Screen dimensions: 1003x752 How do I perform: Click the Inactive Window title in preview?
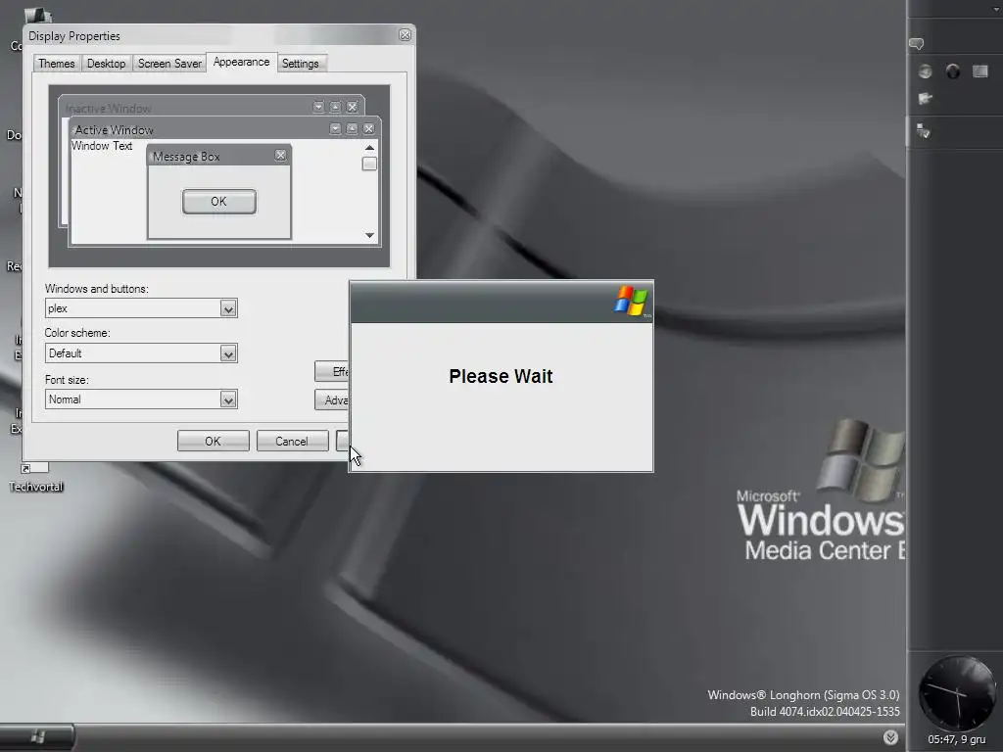pyautogui.click(x=108, y=108)
